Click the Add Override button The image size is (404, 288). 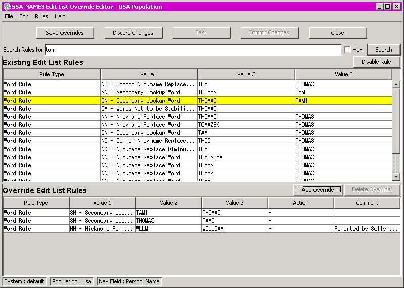click(318, 190)
